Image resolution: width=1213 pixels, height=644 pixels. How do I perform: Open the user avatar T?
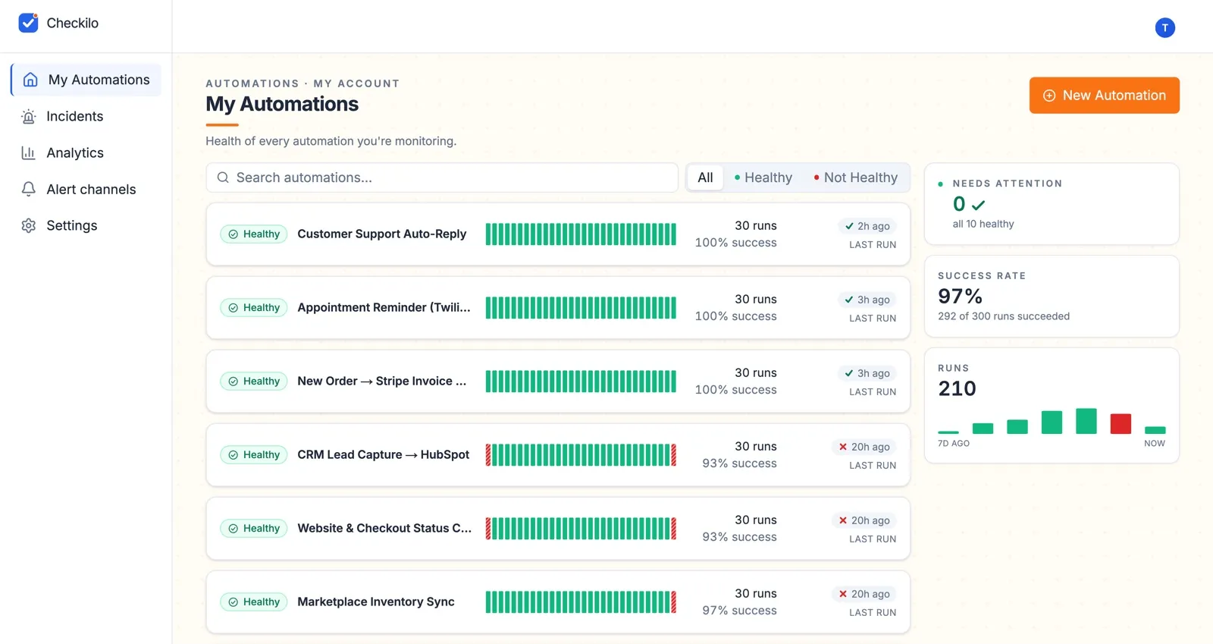coord(1164,28)
